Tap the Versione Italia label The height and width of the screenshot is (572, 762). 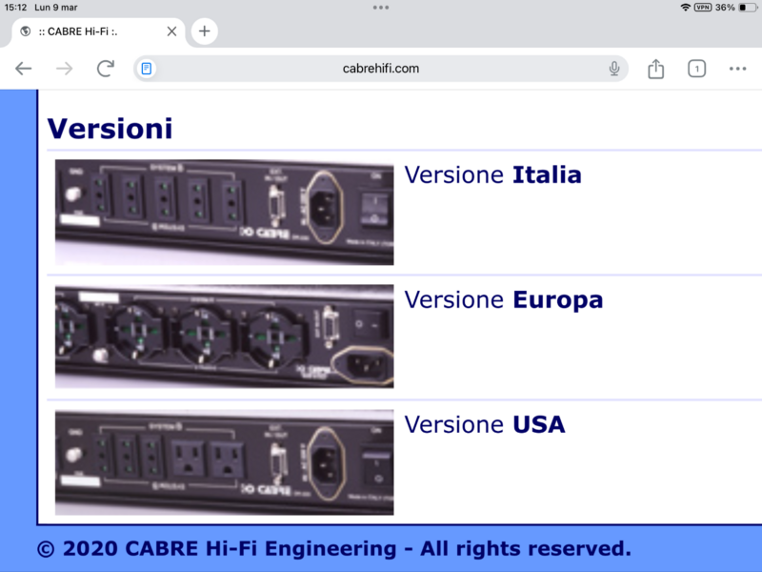pos(492,175)
